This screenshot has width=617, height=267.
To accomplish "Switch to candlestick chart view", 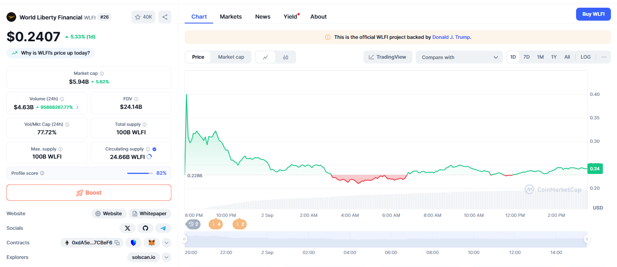I will (286, 57).
